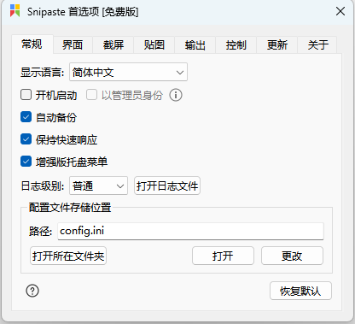Click the config.ini path input field

coord(190,231)
